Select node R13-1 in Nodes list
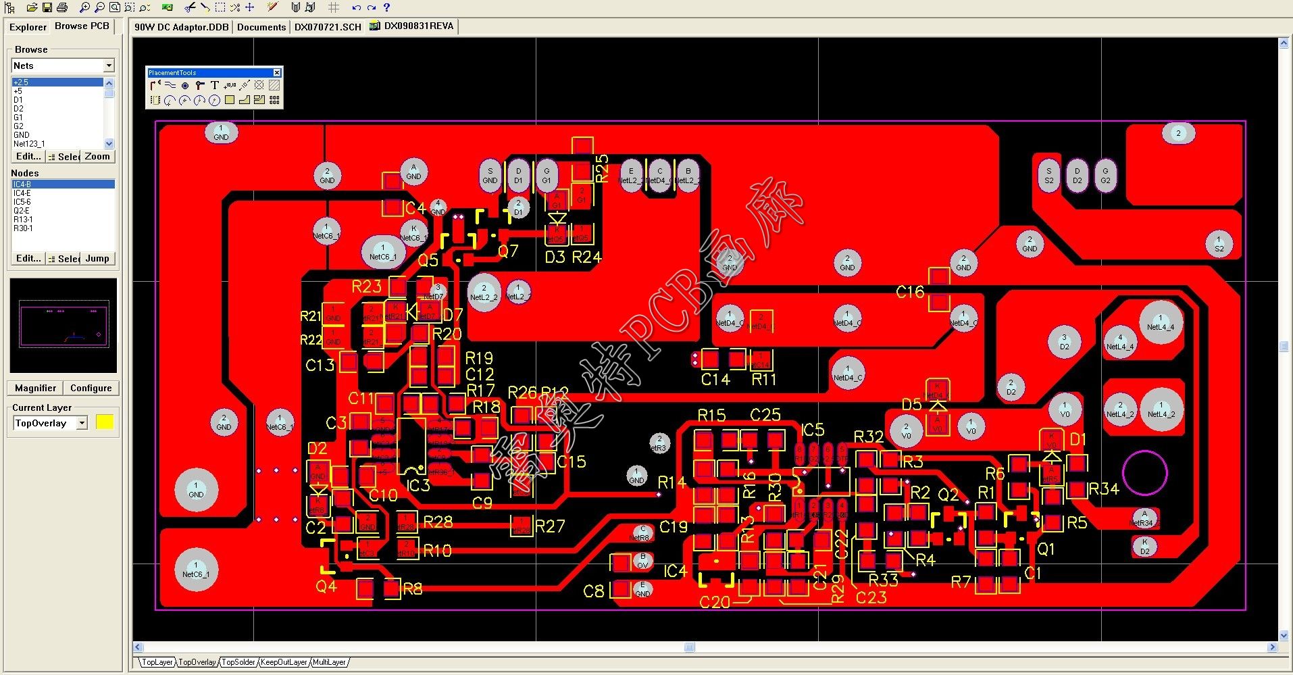The image size is (1293, 675). click(x=63, y=220)
